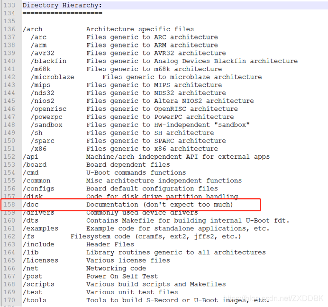
Task: Select the '/board' directory entry
Action: (x=35, y=164)
